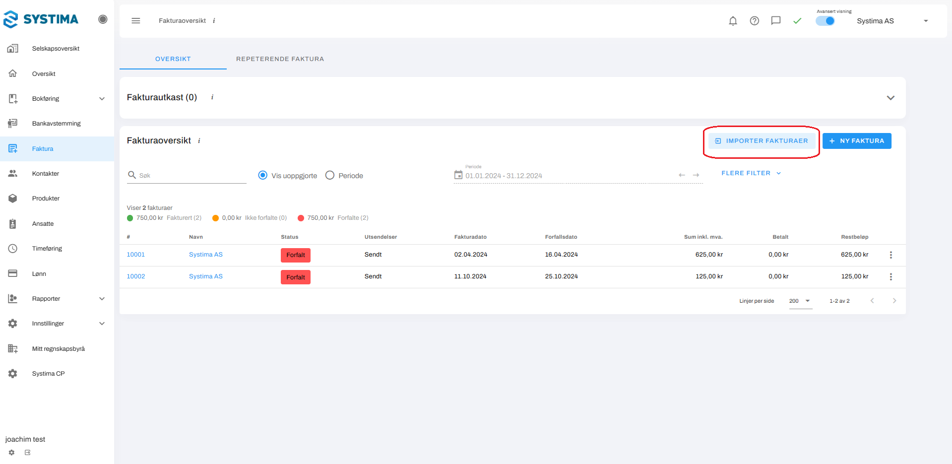The image size is (952, 464).
Task: Open notifications bell
Action: click(733, 21)
